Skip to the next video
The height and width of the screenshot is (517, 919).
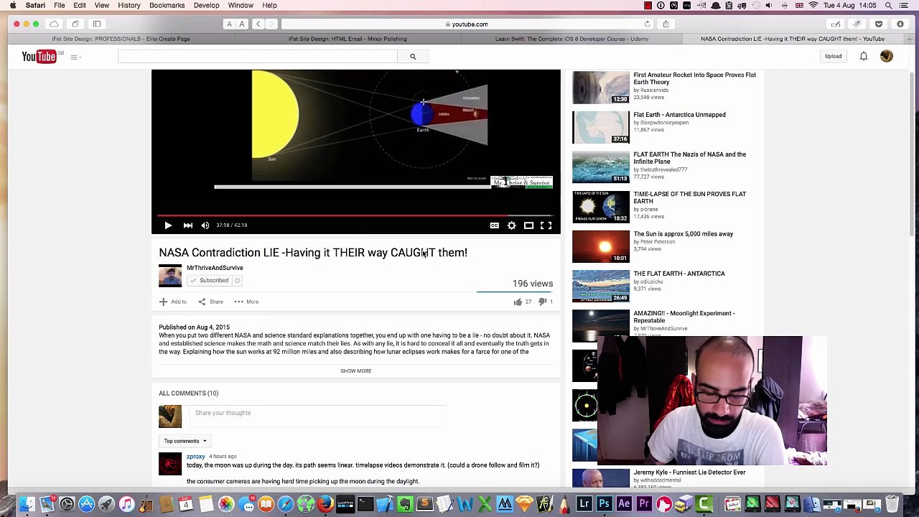coord(187,225)
